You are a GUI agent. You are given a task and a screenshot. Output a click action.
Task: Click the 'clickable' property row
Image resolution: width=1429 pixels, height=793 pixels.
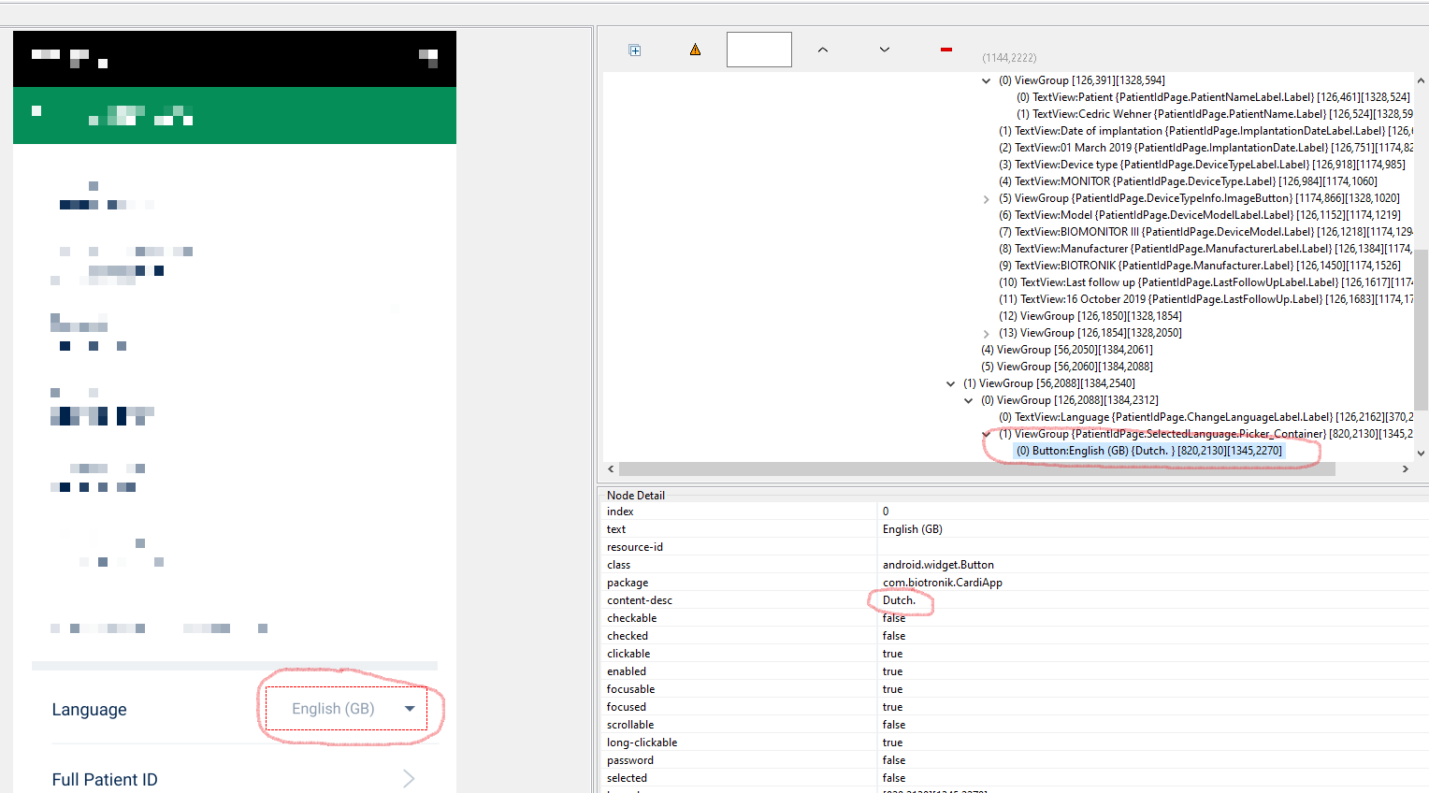pyautogui.click(x=1016, y=654)
